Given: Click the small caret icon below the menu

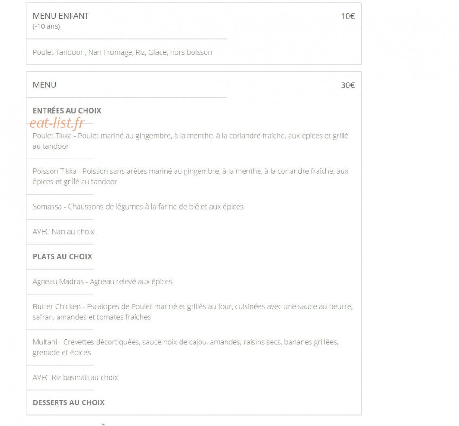Looking at the screenshot, I should [103, 423].
